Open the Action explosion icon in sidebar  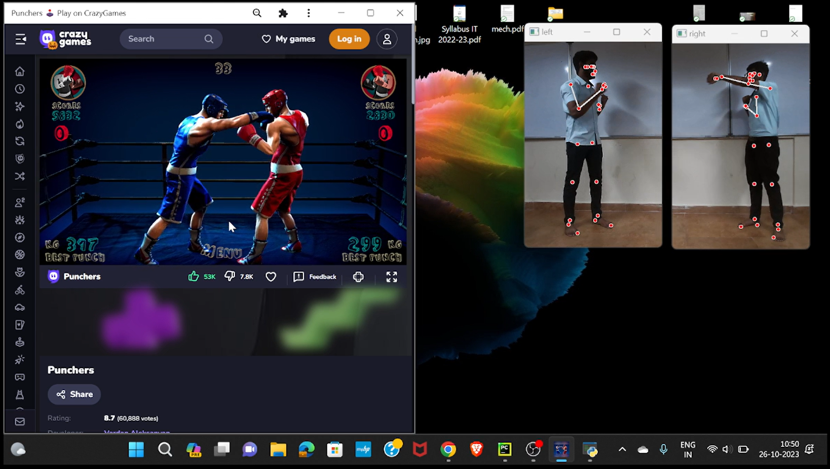[20, 220]
